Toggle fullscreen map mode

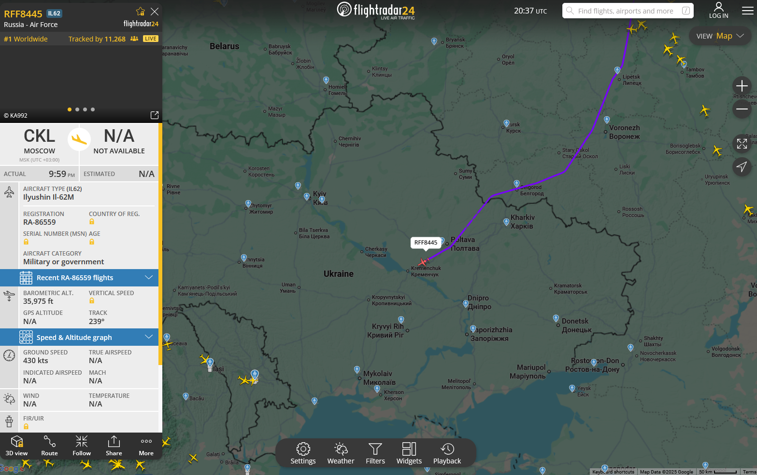coord(742,144)
